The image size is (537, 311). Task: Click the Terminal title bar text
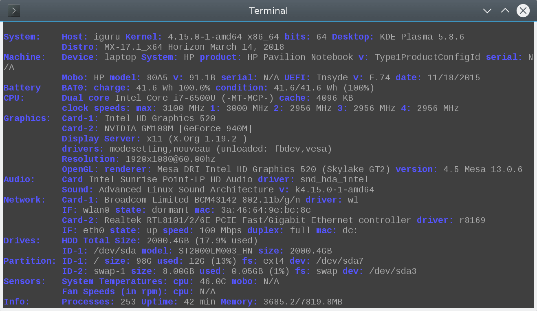coord(268,11)
